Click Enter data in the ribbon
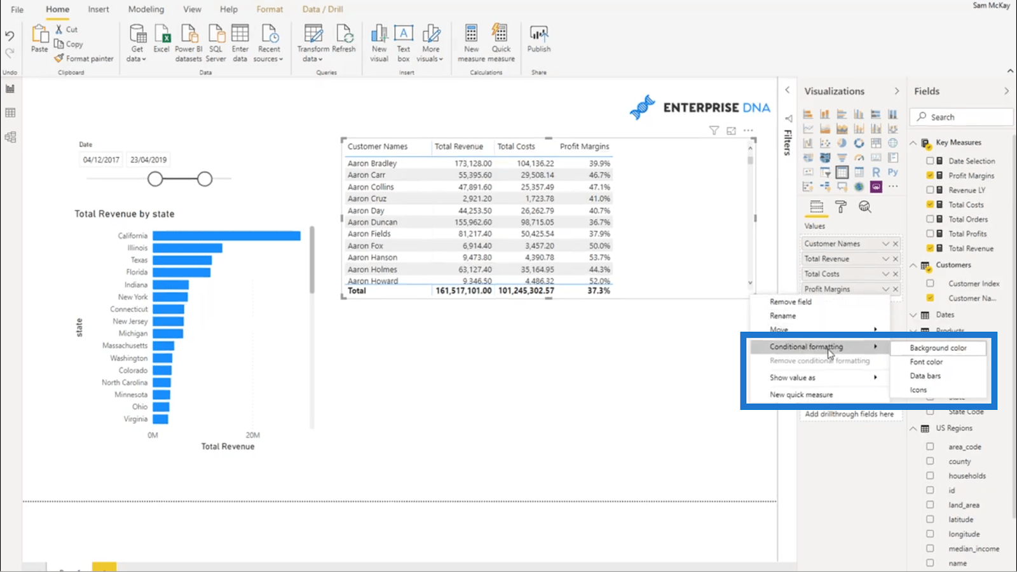Screen dimensions: 1017x572 pos(240,43)
